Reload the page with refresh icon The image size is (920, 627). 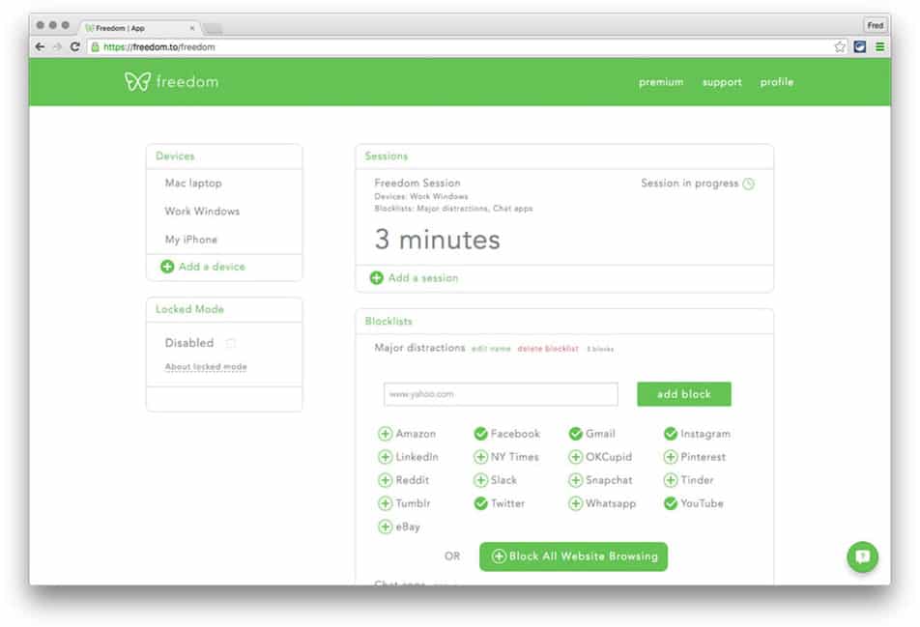point(74,47)
